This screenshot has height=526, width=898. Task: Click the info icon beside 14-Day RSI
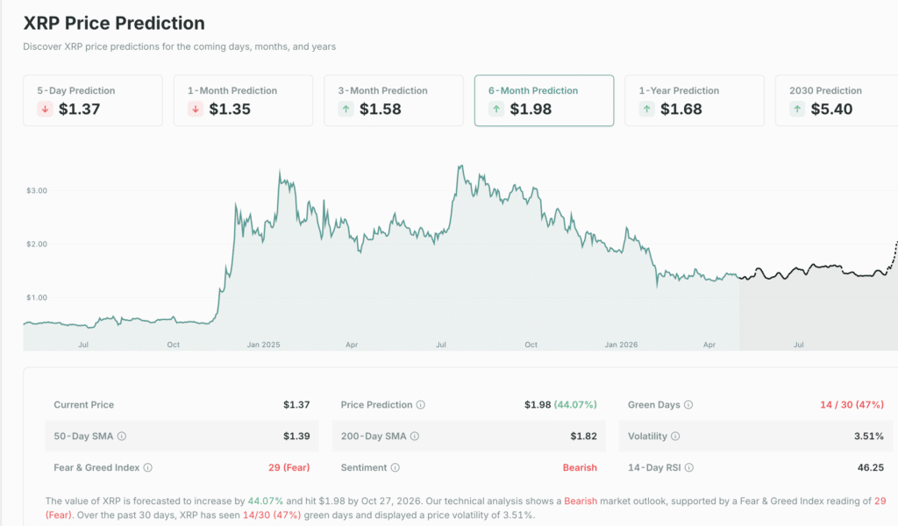(688, 468)
